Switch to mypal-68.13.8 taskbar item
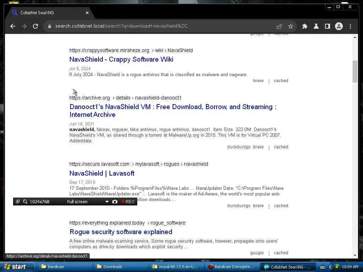Viewport: 363px width, 272px height. pos(176,267)
